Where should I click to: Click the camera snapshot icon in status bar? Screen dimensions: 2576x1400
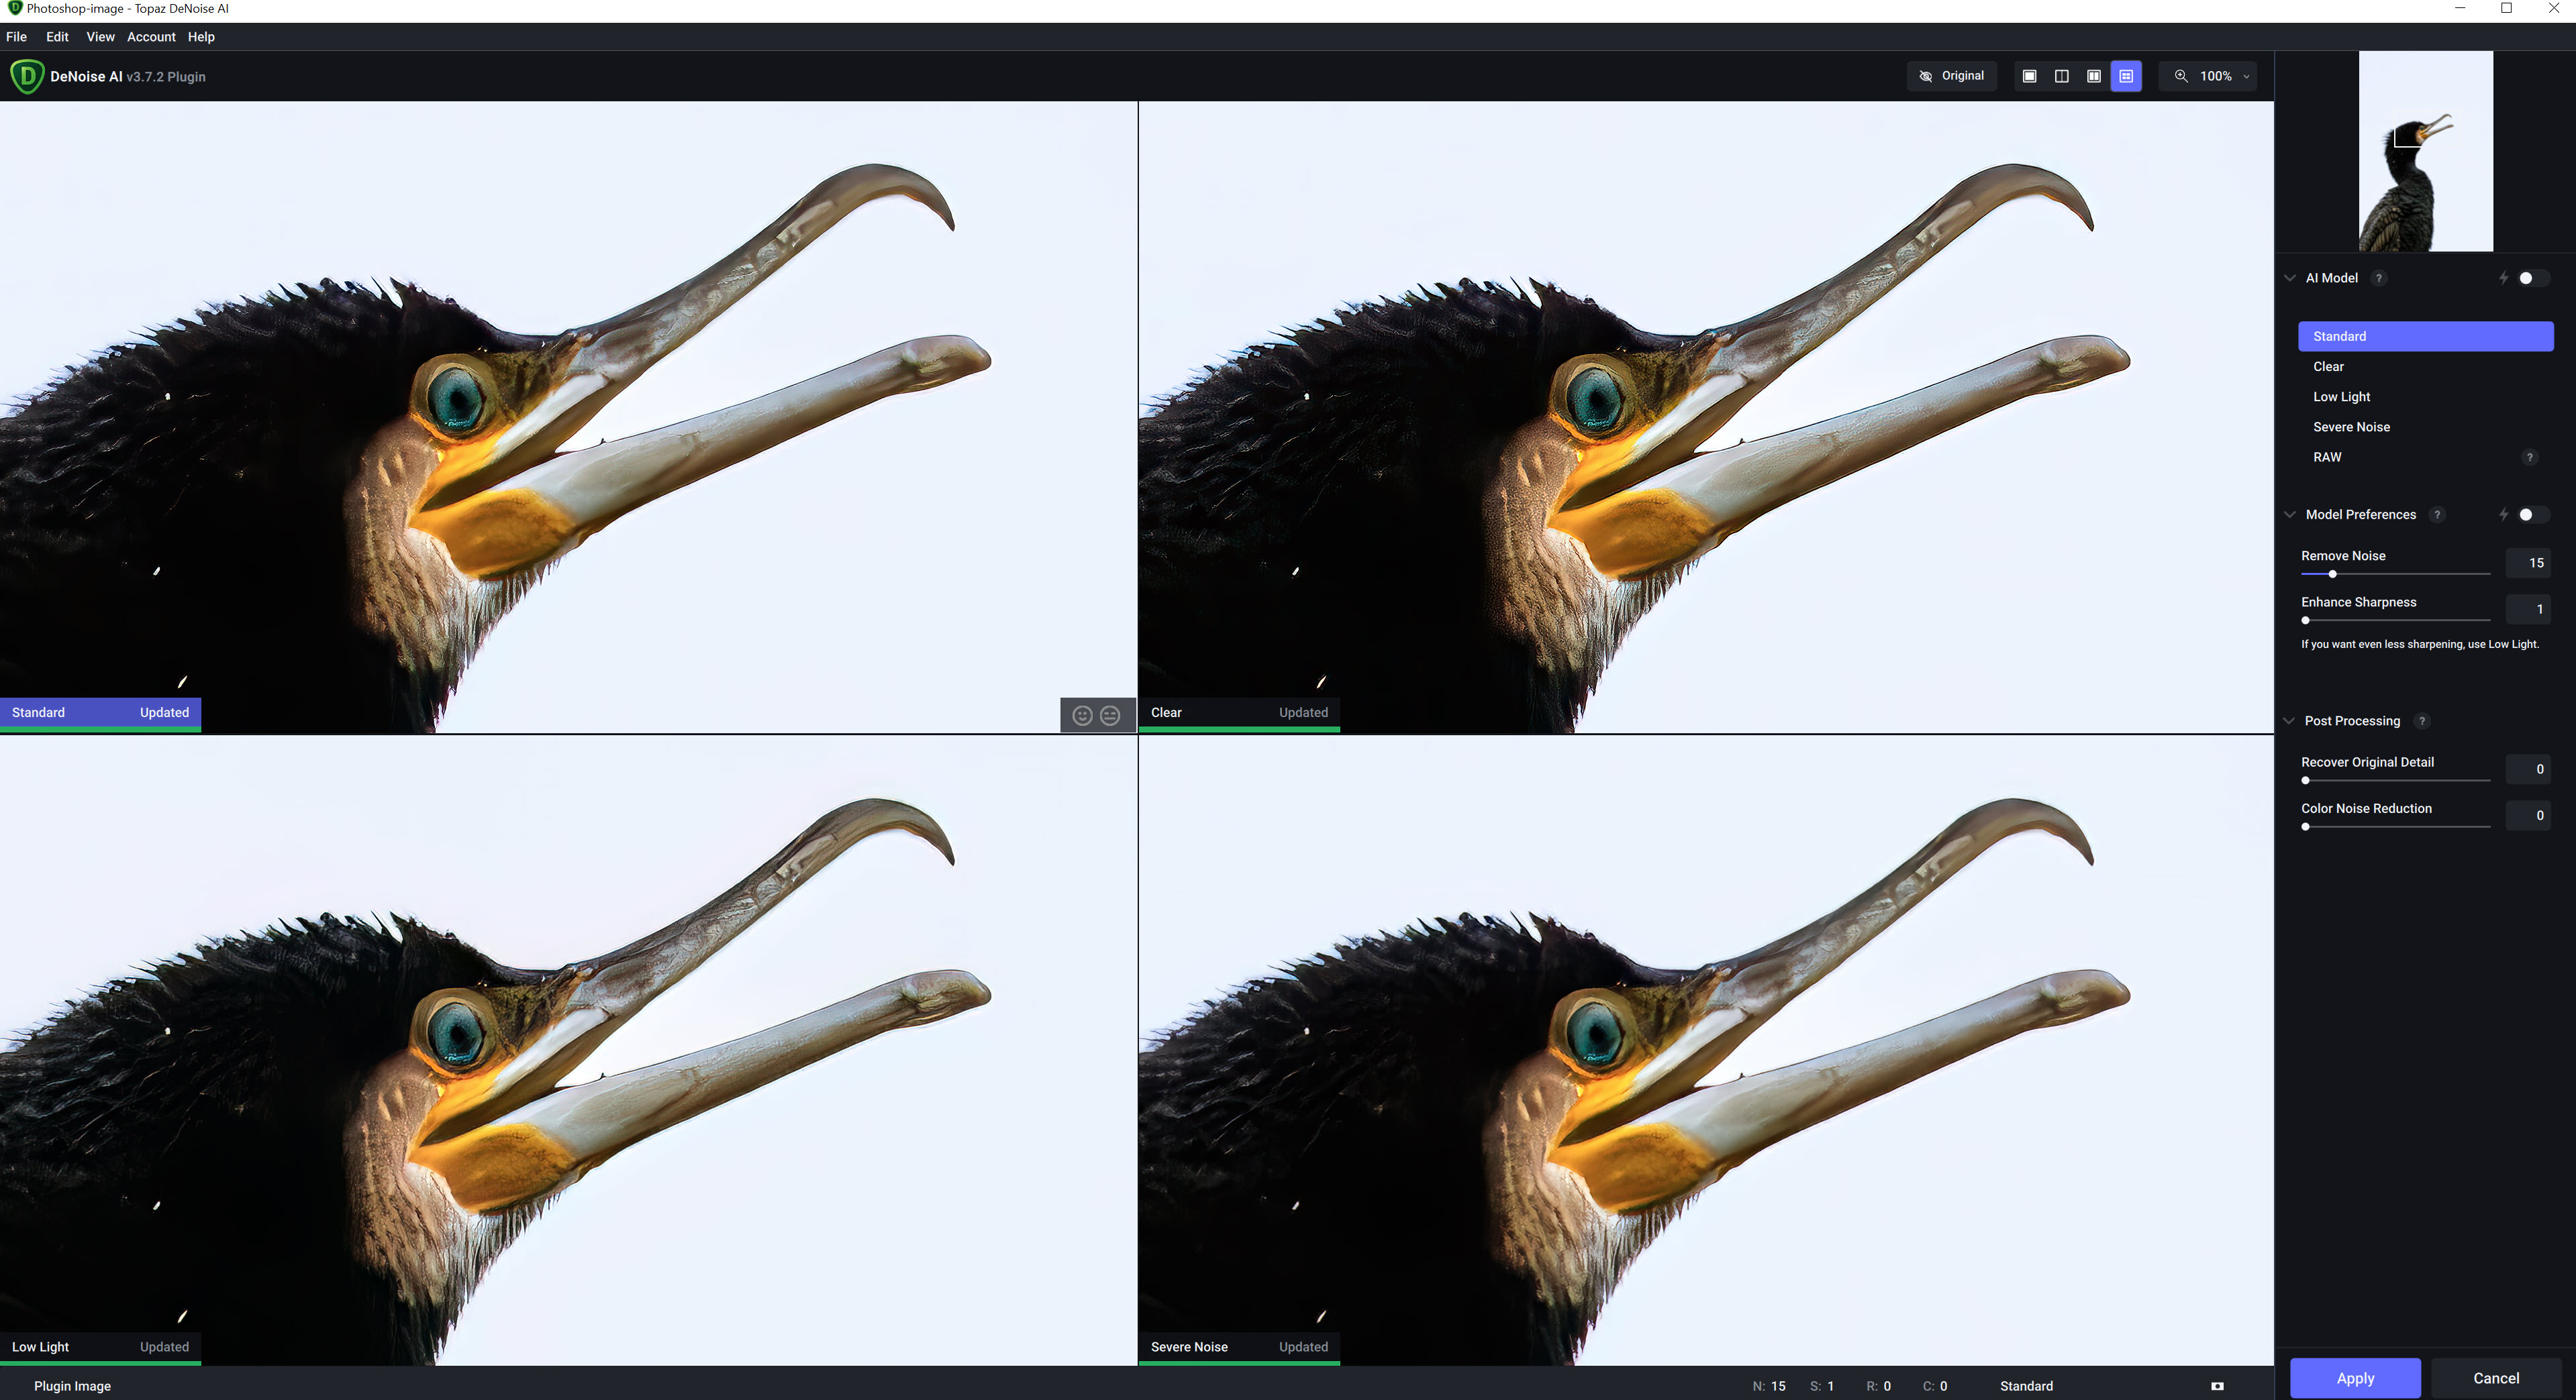pos(2217,1386)
